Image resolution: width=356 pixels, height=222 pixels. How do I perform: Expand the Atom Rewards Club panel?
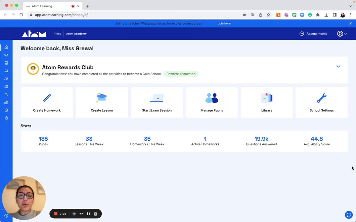[x=338, y=66]
